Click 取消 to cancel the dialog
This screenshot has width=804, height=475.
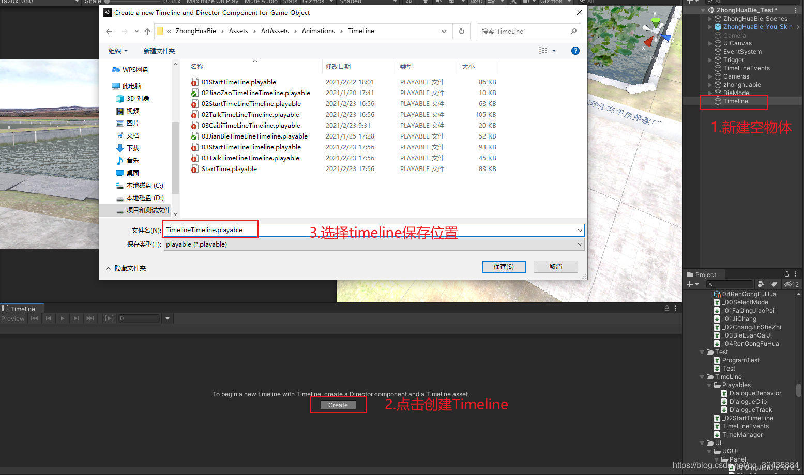pyautogui.click(x=556, y=267)
